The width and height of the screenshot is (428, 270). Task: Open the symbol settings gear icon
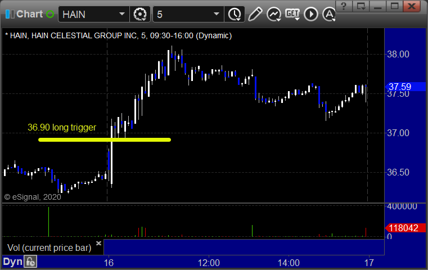pos(140,14)
